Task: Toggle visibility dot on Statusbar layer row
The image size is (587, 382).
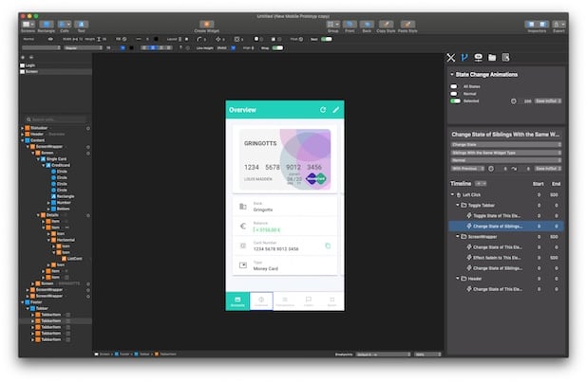Action: coord(88,128)
